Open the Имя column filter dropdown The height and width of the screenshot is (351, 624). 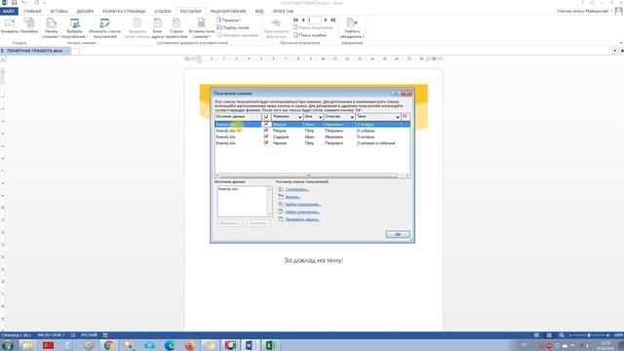tap(320, 117)
